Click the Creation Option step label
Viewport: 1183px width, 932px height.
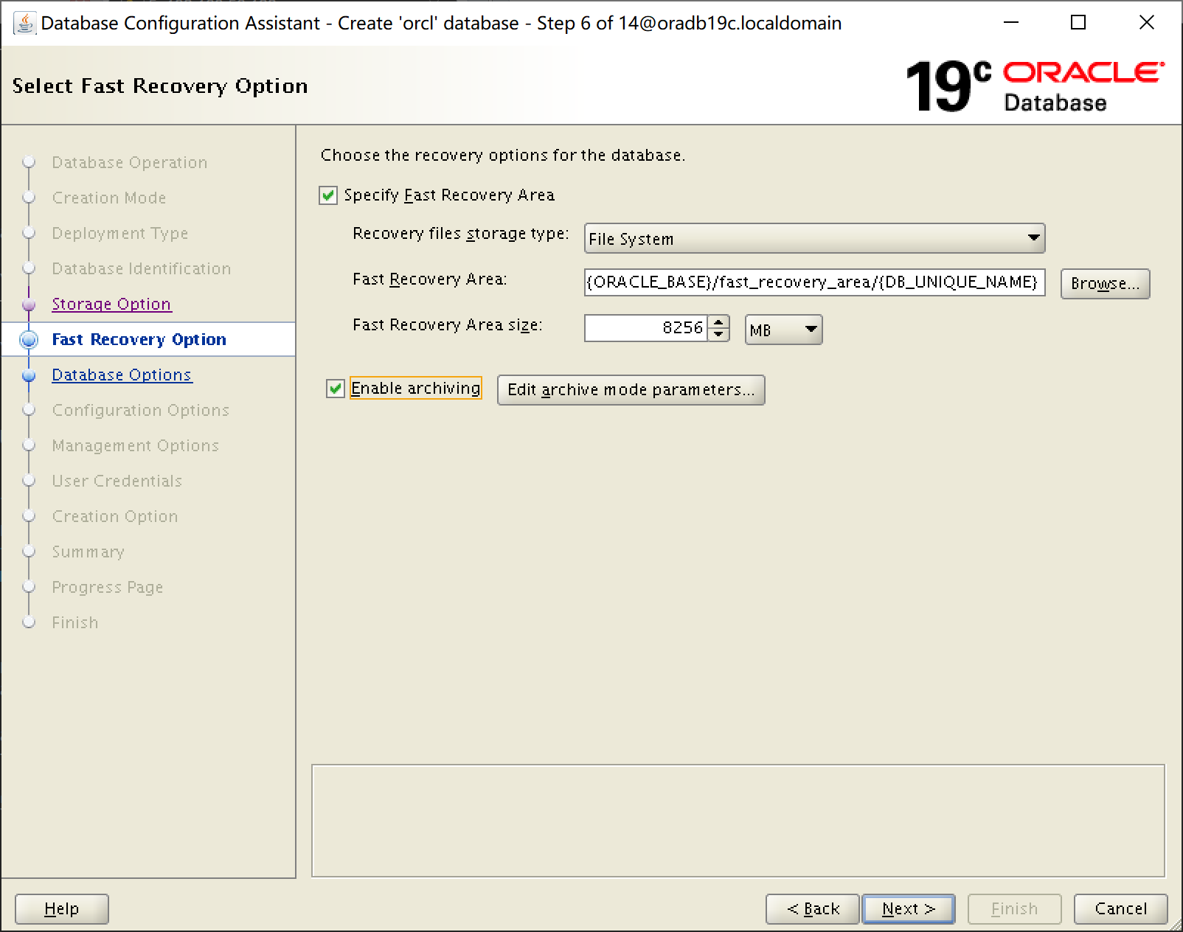(x=115, y=516)
